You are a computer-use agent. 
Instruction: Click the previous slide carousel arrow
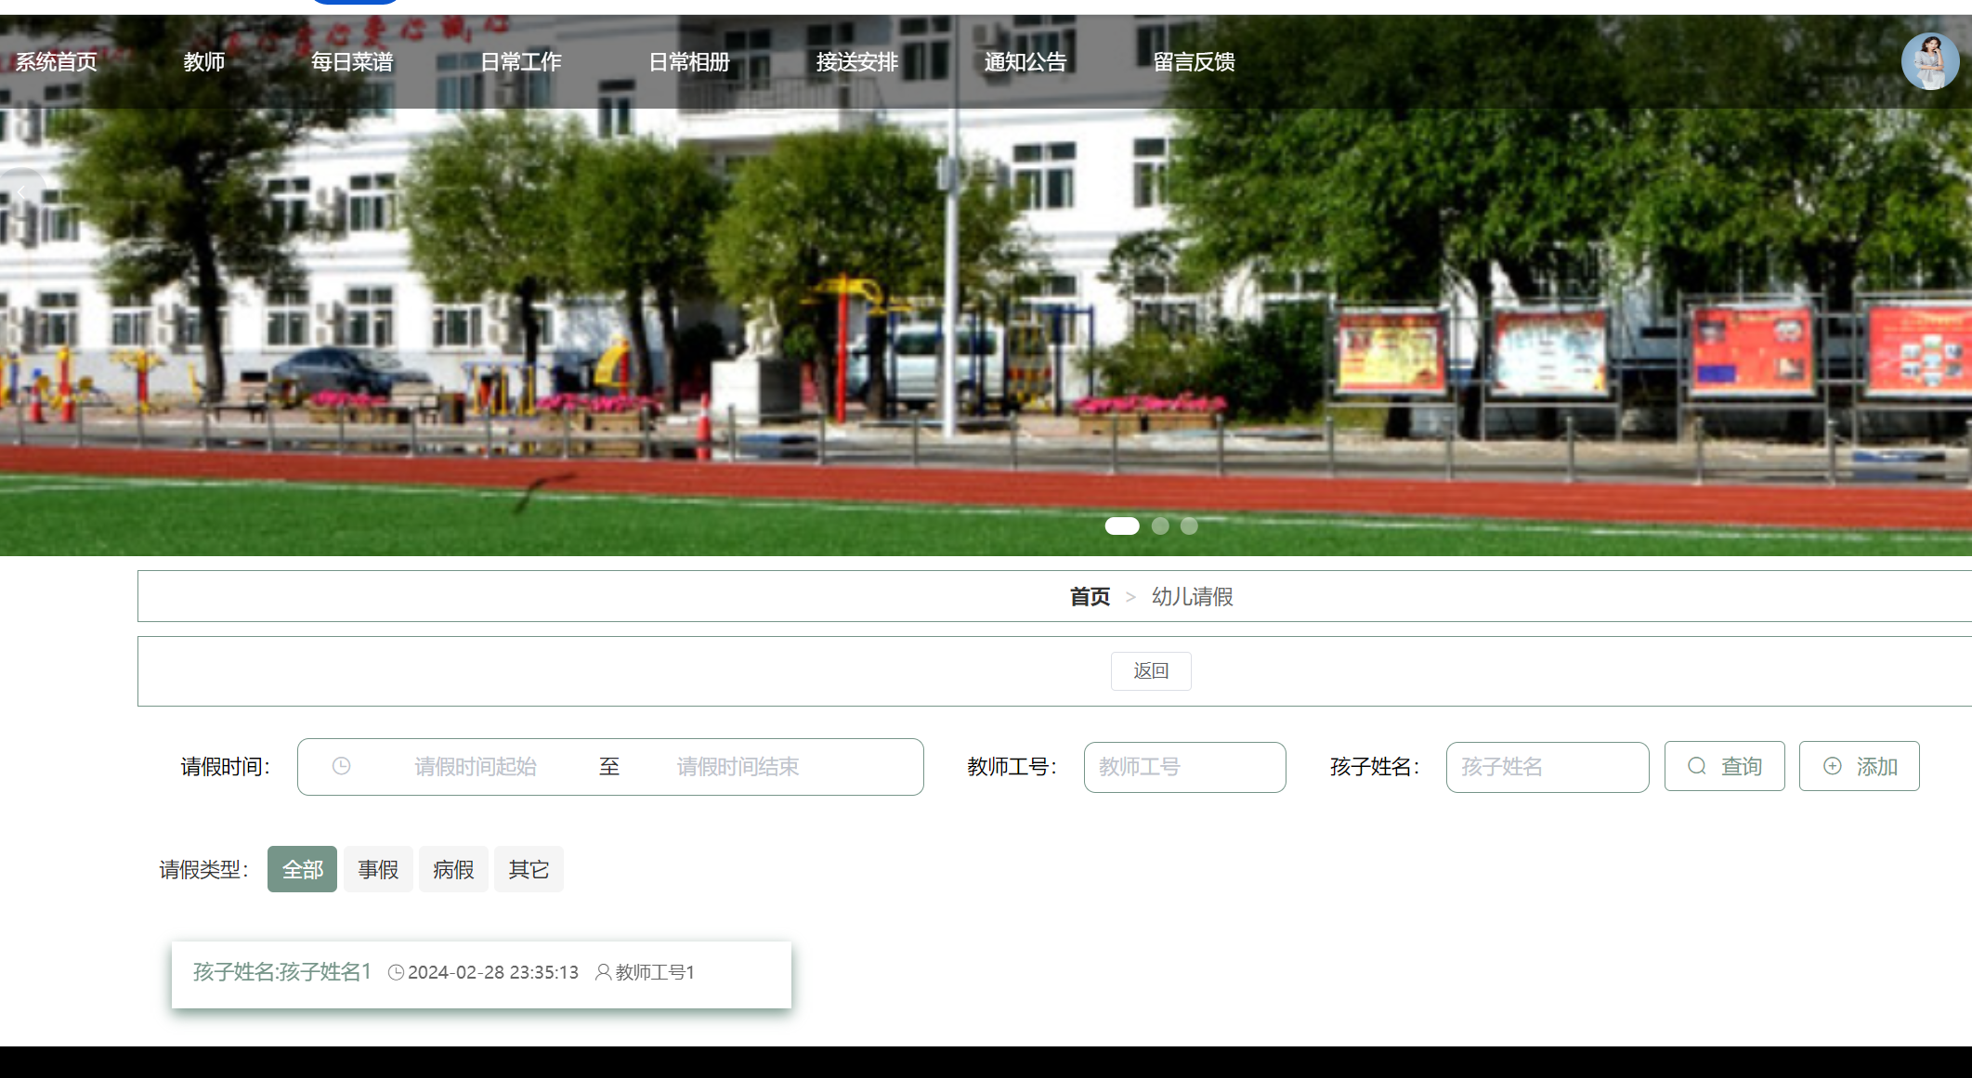[20, 191]
